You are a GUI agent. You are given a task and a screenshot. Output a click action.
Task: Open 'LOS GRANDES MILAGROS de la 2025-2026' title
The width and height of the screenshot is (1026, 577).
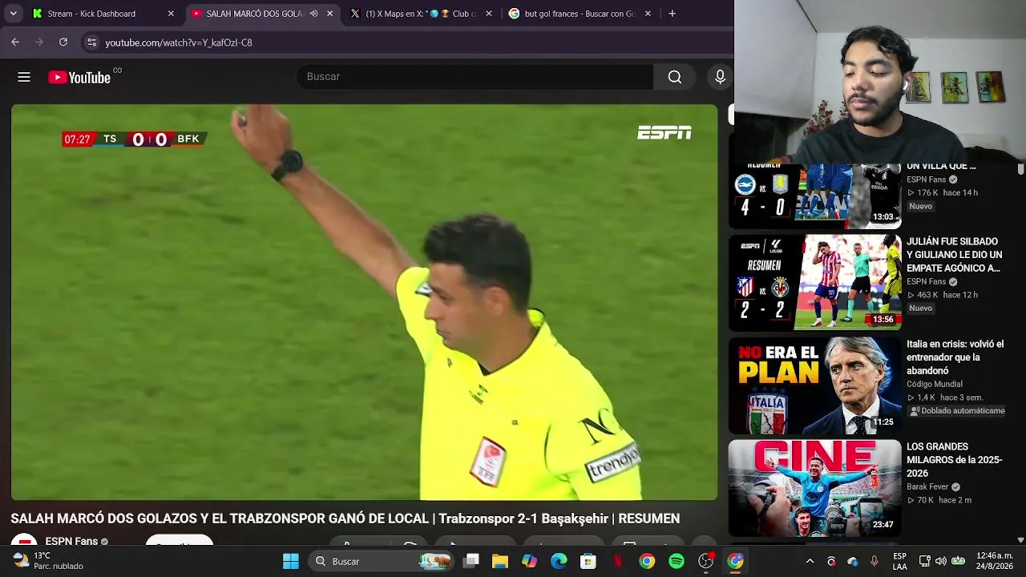point(955,460)
